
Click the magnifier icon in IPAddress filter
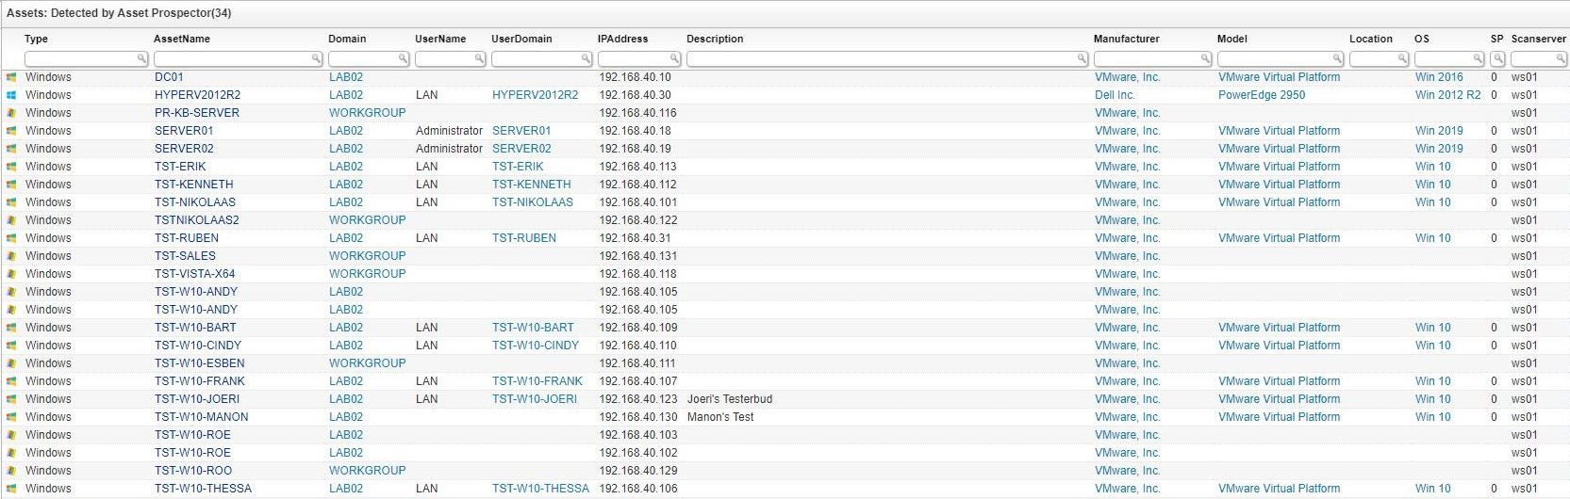tap(674, 58)
